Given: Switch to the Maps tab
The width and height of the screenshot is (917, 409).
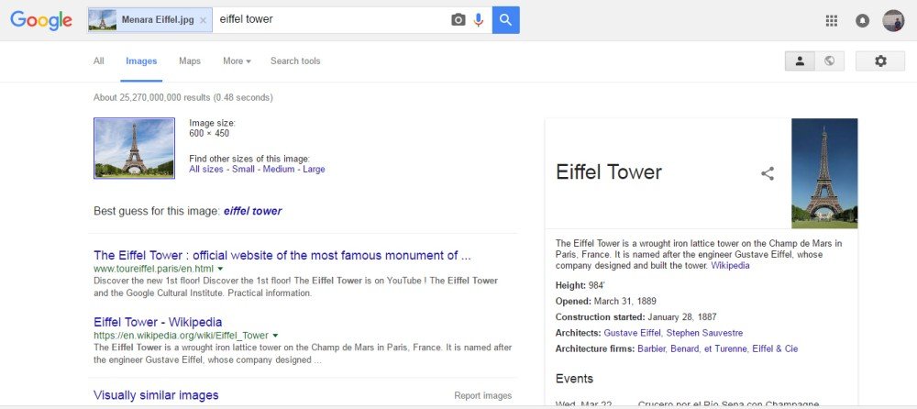Looking at the screenshot, I should (x=190, y=61).
